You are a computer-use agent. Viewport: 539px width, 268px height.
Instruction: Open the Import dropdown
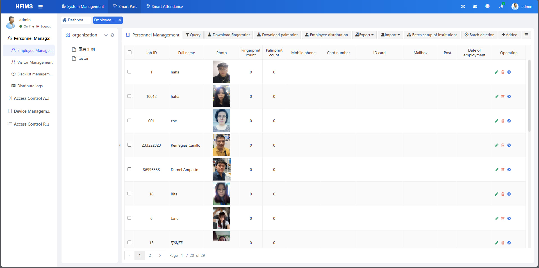(390, 35)
